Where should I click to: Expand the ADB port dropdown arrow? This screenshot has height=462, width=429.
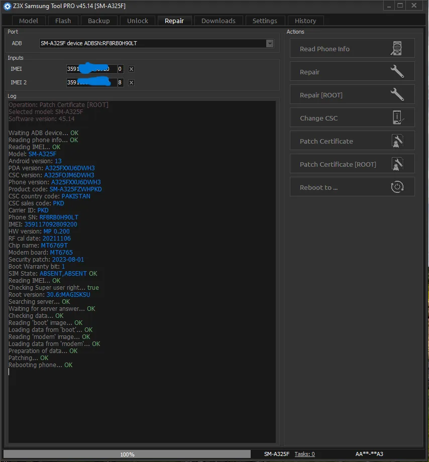[x=270, y=44]
